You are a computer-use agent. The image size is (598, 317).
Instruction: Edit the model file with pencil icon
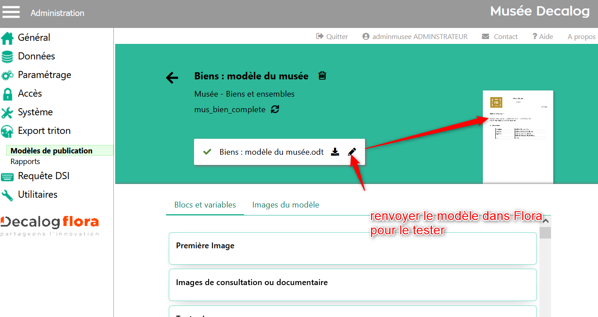click(352, 152)
